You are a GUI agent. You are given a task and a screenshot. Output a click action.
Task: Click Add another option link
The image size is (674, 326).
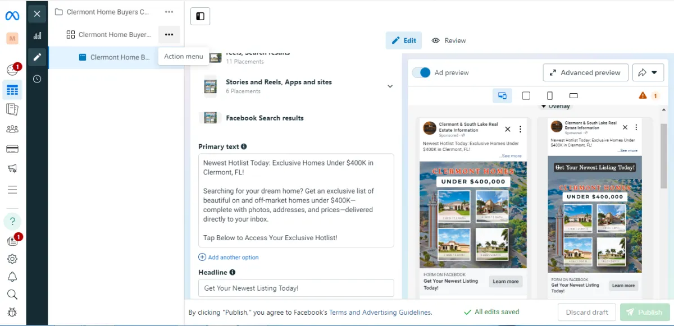coord(229,258)
